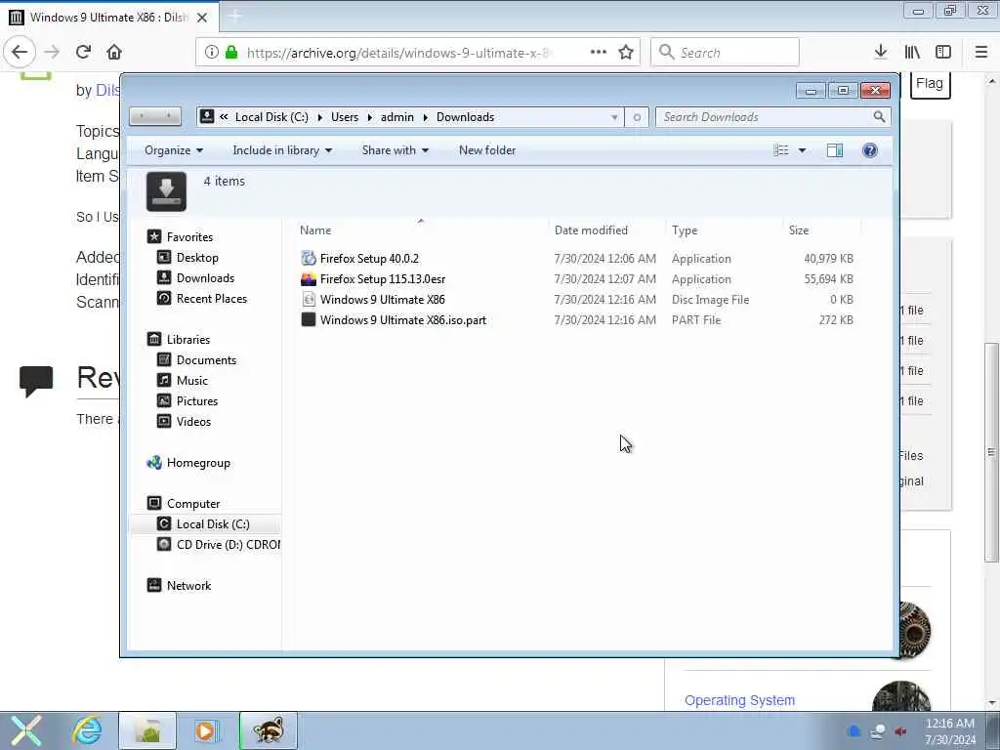Open Videos library
The image size is (1000, 750).
193,422
